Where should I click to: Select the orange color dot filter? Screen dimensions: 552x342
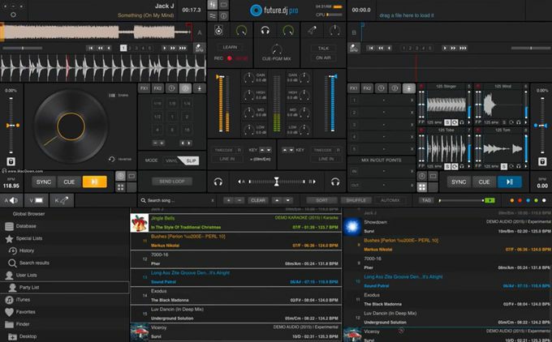[x=512, y=200]
